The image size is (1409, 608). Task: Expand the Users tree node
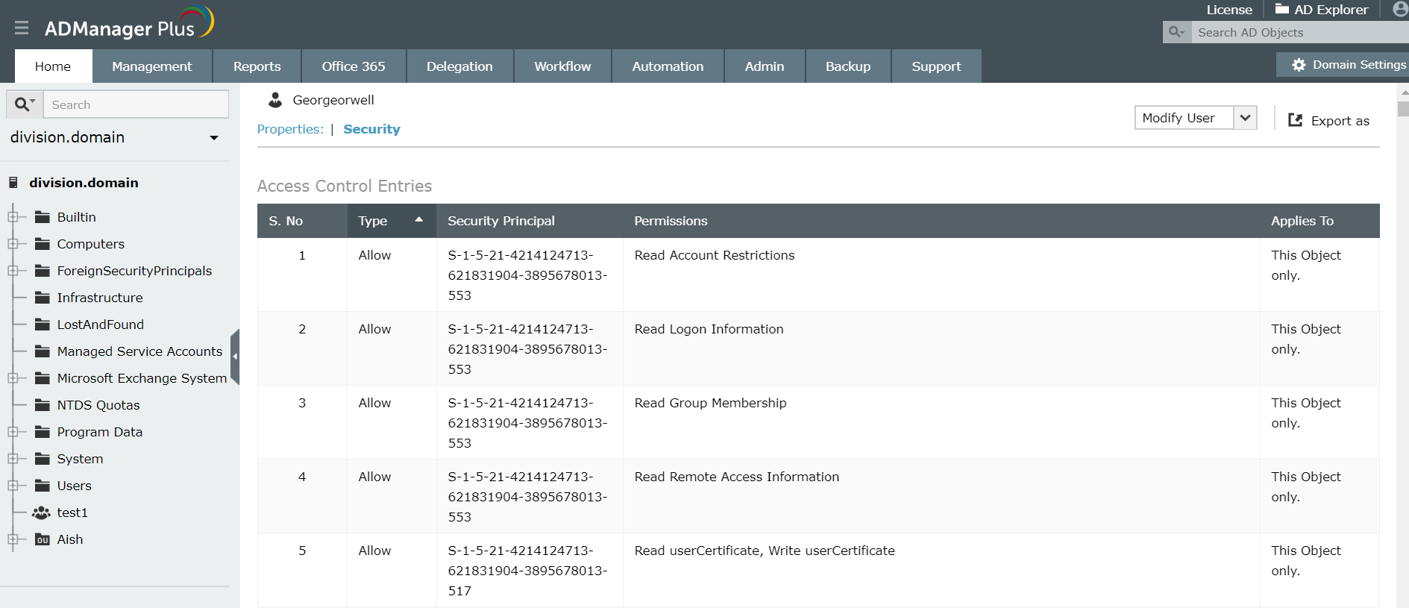click(13, 486)
